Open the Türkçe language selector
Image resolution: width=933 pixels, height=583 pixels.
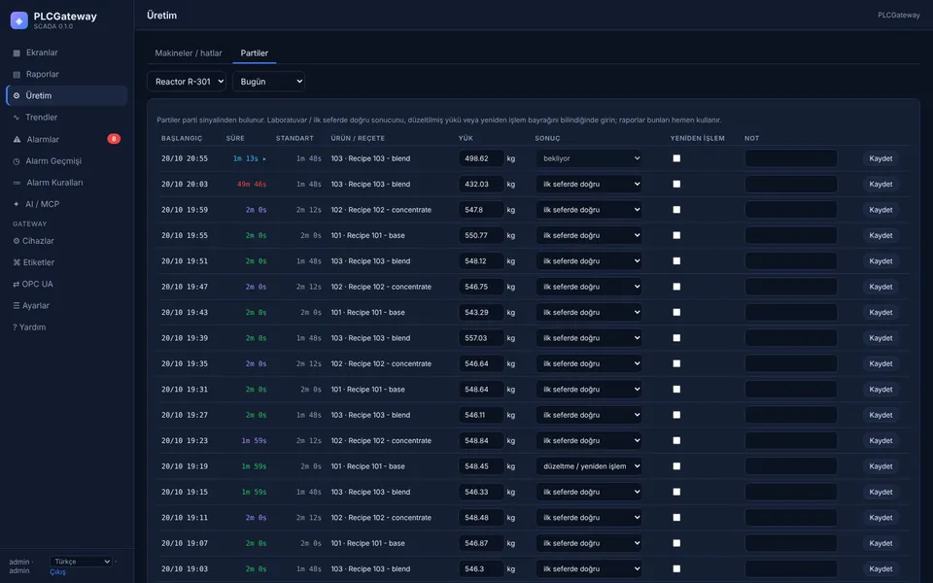pos(81,562)
